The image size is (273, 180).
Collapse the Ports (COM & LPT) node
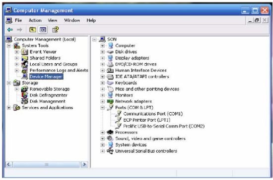click(103, 108)
